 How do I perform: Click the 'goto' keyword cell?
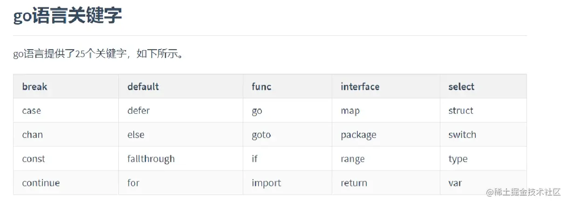tap(261, 135)
